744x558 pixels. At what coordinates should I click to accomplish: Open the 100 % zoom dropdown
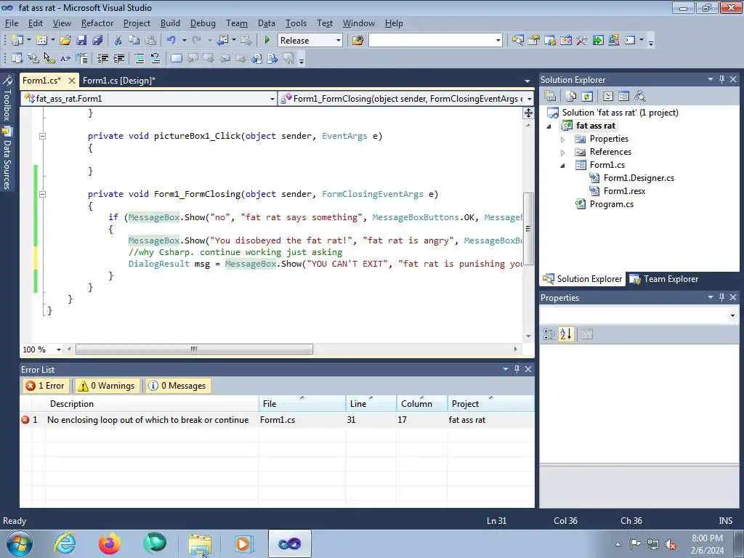point(58,349)
